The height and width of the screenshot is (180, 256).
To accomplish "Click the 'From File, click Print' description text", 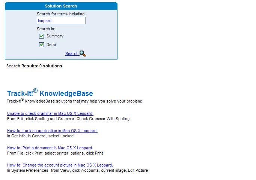I will (55, 153).
